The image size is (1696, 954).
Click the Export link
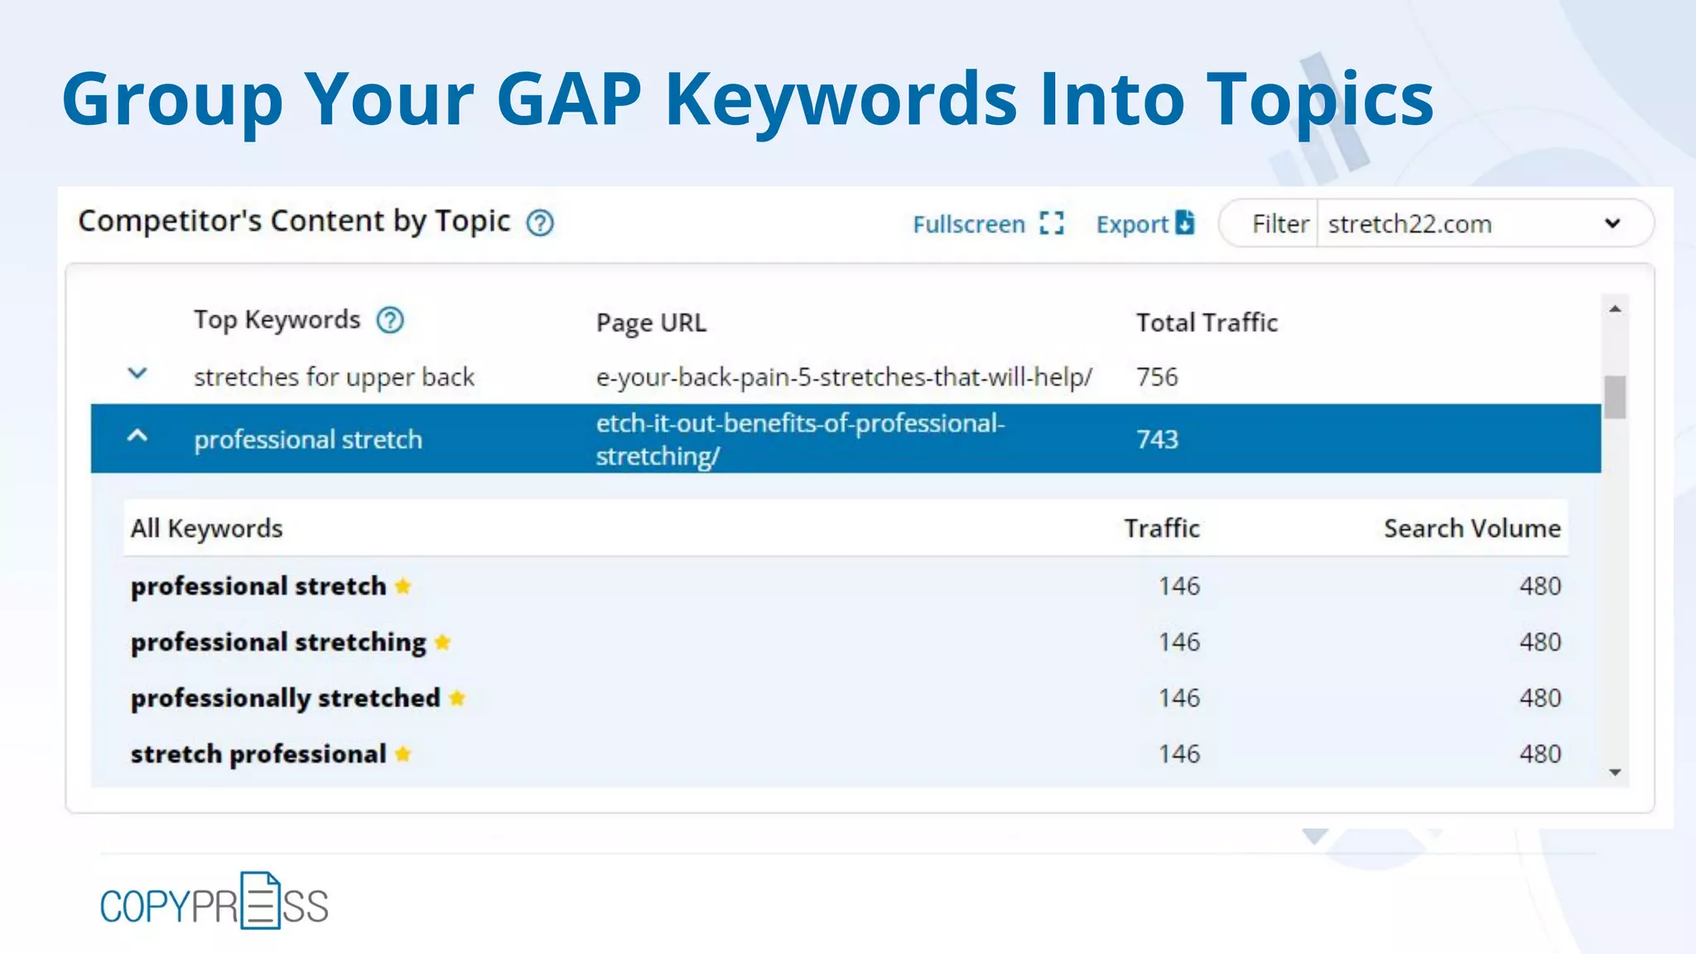(x=1132, y=224)
